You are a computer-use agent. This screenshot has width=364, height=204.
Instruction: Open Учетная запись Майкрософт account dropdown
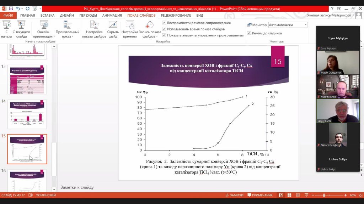(x=331, y=15)
